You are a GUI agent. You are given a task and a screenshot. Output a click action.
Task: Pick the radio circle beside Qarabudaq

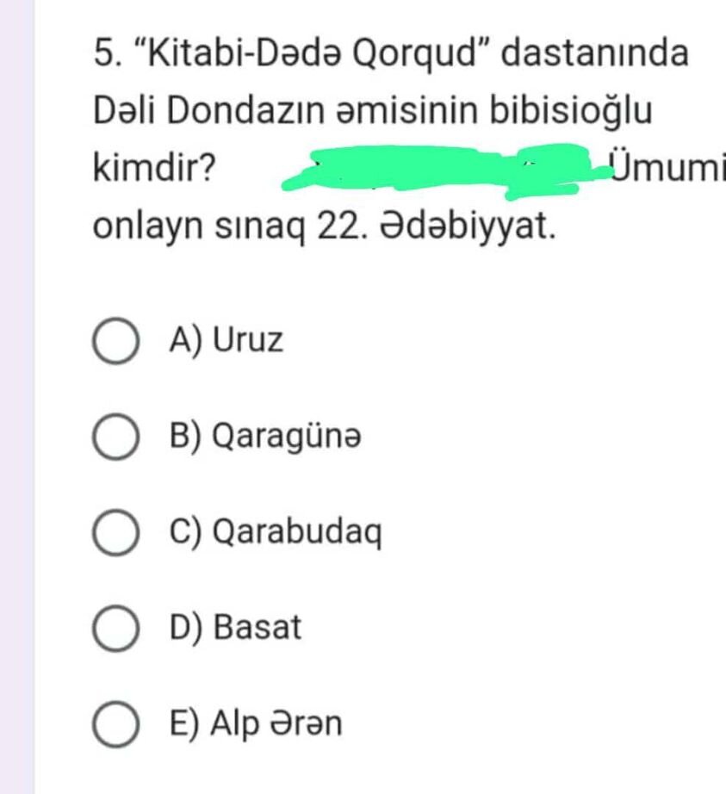coord(115,533)
